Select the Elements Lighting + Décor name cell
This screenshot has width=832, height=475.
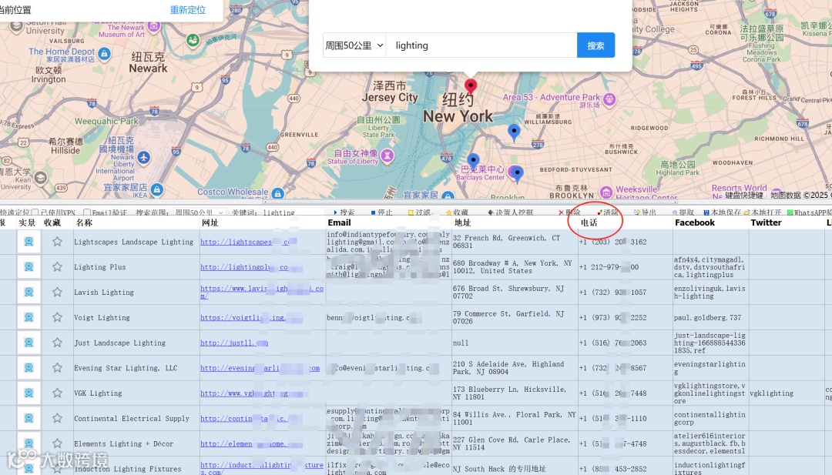coord(136,443)
